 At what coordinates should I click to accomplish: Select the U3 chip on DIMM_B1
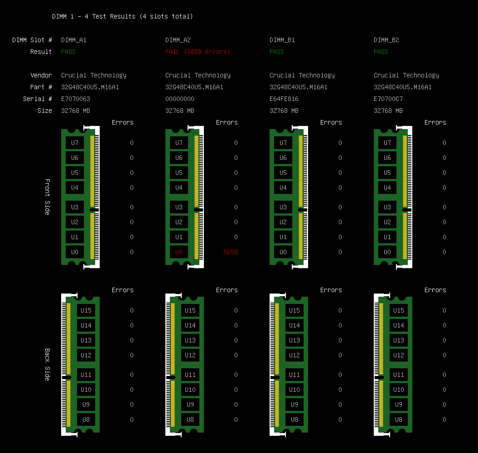coord(283,207)
